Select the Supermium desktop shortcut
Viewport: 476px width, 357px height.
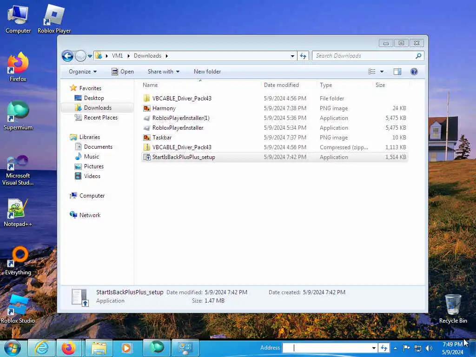[x=18, y=116]
